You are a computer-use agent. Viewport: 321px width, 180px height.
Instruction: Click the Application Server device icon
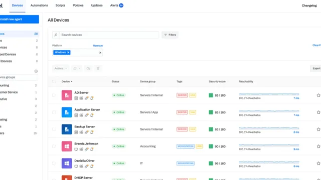67,112
